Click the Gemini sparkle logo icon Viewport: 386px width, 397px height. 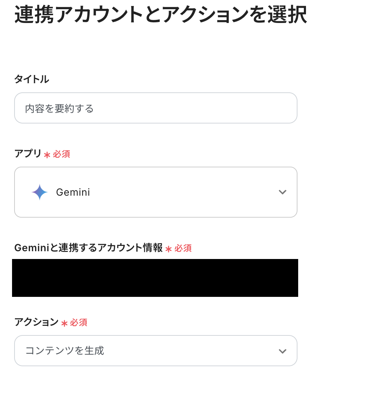[40, 192]
